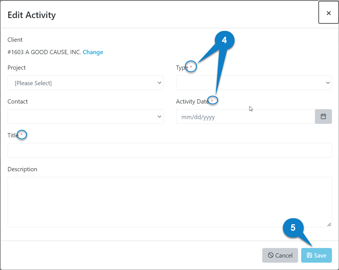Open the Project selection dropdown
Screen dimensions: 339x270
85,83
